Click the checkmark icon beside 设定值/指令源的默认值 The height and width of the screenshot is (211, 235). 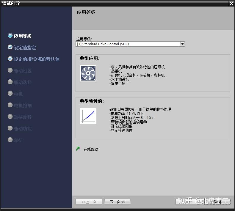point(10,59)
